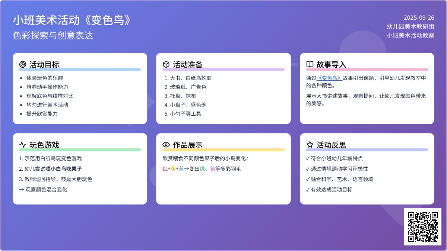This screenshot has width=447, height=251.
Task: Open the 《变色鸟》 hyperlink in story intro
Action: tap(329, 78)
